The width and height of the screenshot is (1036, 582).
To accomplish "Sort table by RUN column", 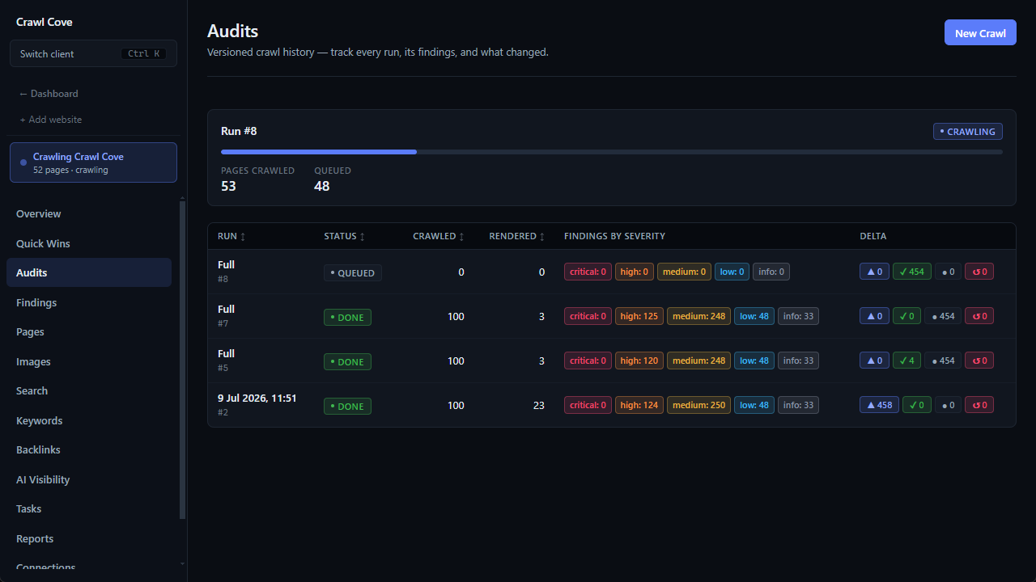I will point(231,236).
